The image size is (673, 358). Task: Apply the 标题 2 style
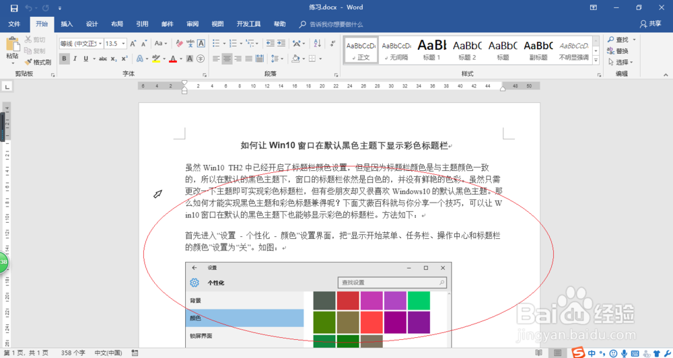(468, 50)
